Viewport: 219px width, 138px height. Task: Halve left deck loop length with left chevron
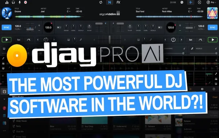coord(38,40)
